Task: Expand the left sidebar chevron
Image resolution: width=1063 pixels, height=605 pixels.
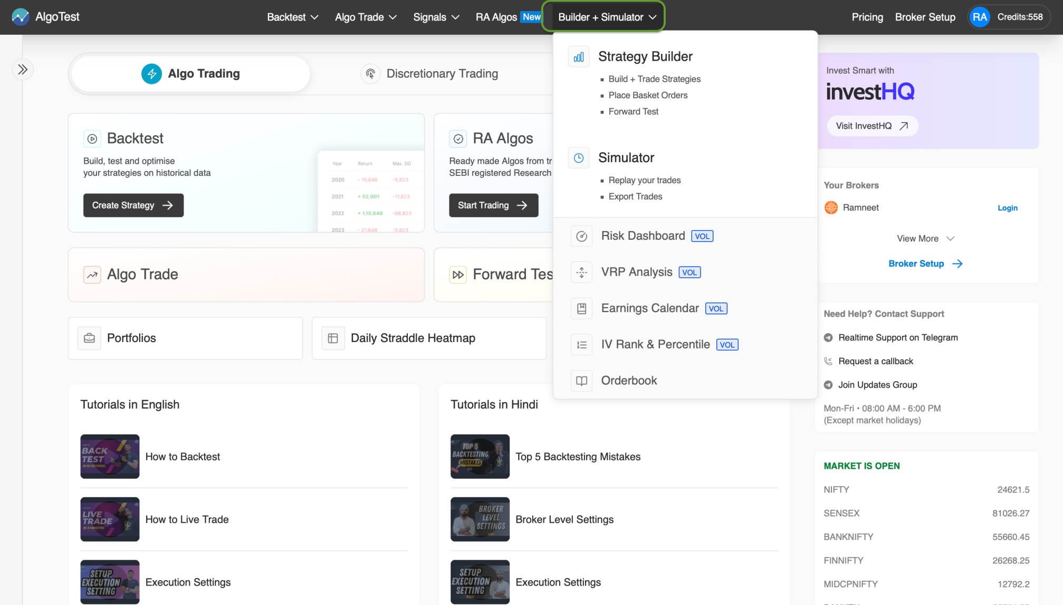Action: (23, 69)
